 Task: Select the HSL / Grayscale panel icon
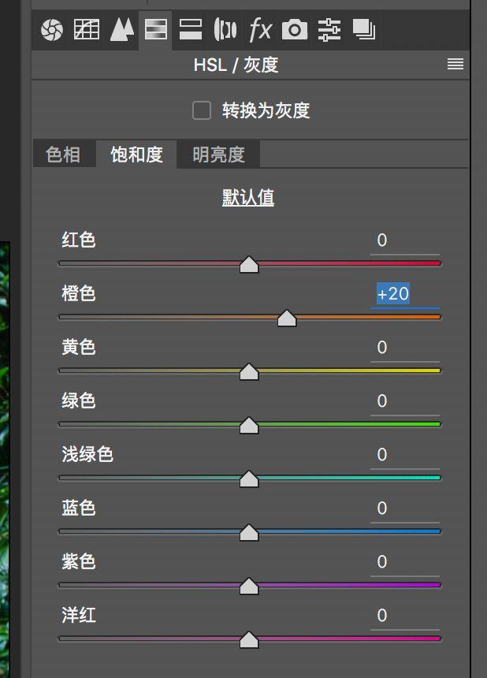click(x=156, y=30)
